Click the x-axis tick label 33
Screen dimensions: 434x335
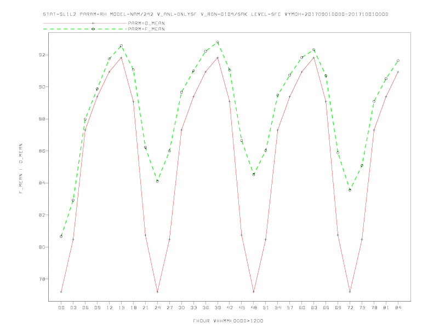coord(193,308)
